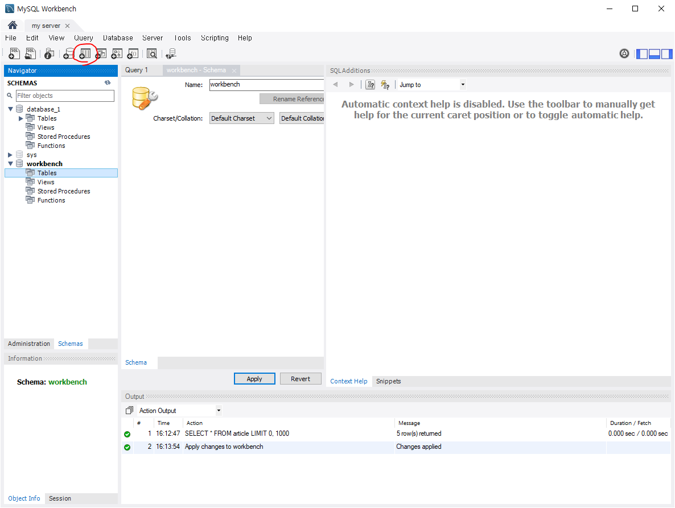Select Stored Procedures under workbench
The width and height of the screenshot is (675, 508).
pos(64,191)
